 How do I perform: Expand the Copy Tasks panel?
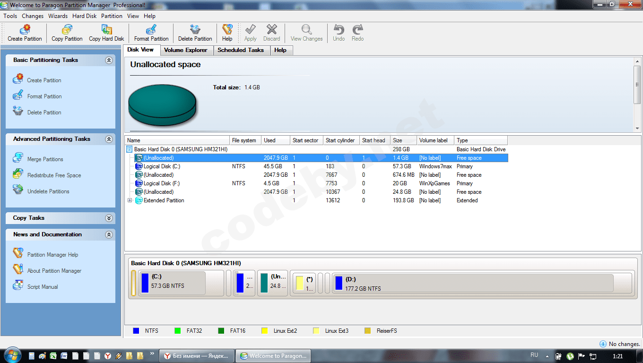[109, 218]
